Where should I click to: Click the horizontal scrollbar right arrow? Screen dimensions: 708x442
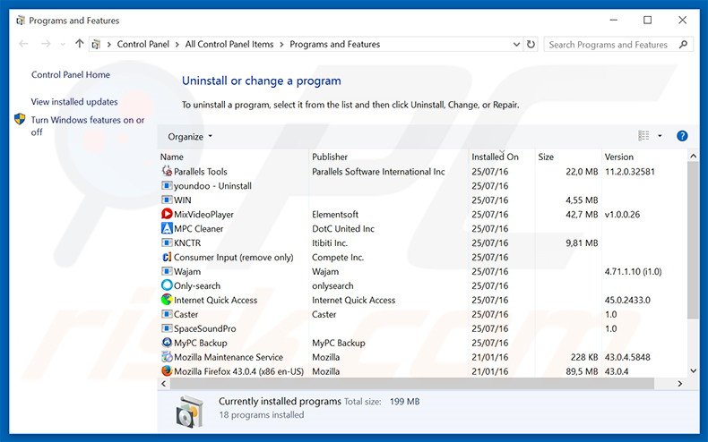coord(679,383)
